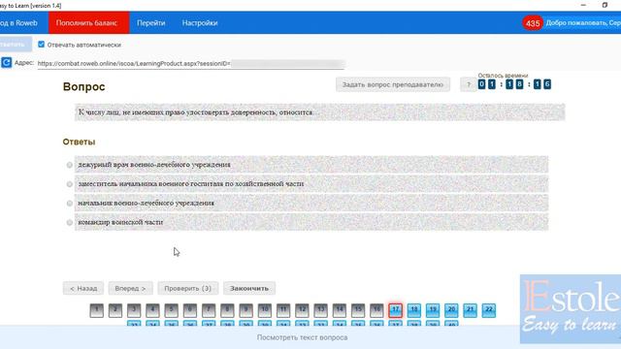
Task: Jump to question 16
Action: tap(376, 310)
